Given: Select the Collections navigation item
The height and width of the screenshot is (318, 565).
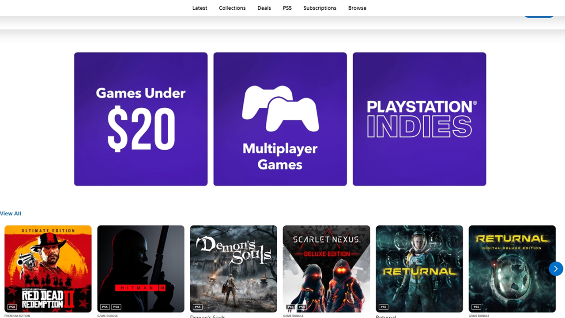Looking at the screenshot, I should point(232,8).
